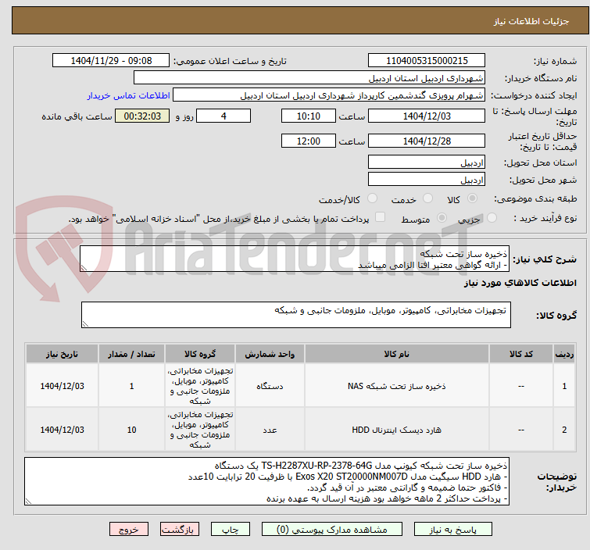
Task: Click requester field شهرام پرویزی گندشمین
Action: coord(329,95)
